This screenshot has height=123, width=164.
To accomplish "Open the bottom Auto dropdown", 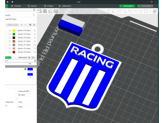I will 23,107.
